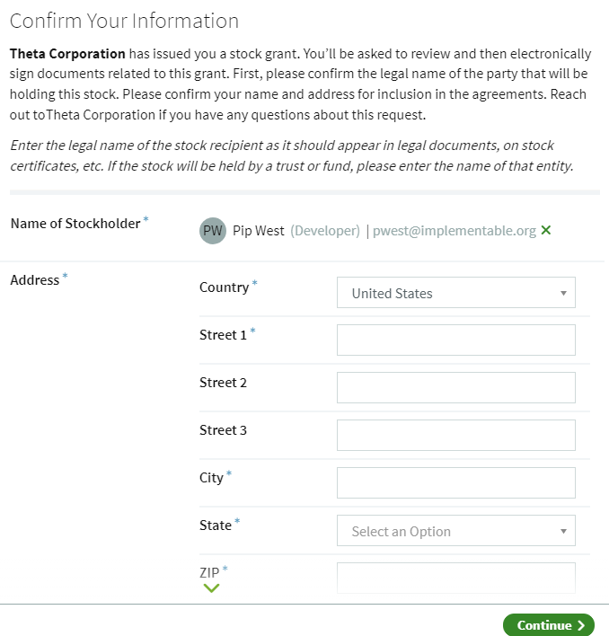Click the Name of Stockholder label

(75, 224)
